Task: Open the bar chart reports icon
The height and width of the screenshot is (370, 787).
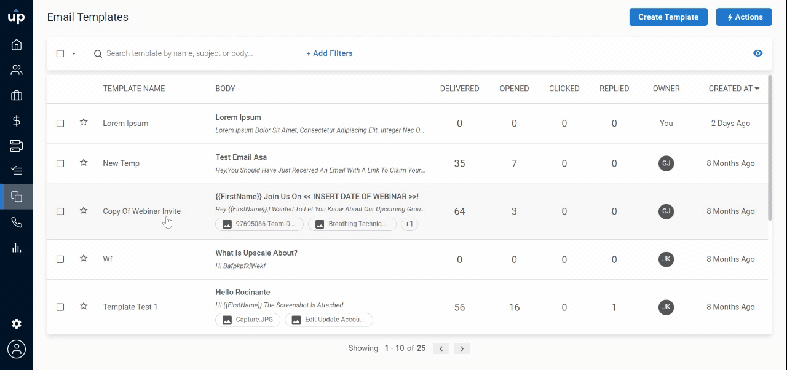Action: (x=17, y=248)
